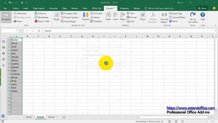Select cell containing Peter
This screenshot has height=123, width=218.
pyautogui.click(x=17, y=91)
